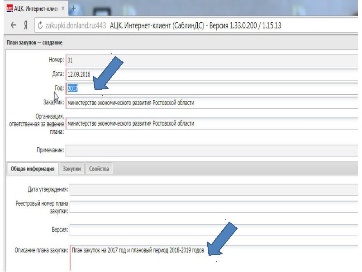Click the 'Дата утверждения:' label
Viewport: 362px width, 272px height.
tap(48, 189)
